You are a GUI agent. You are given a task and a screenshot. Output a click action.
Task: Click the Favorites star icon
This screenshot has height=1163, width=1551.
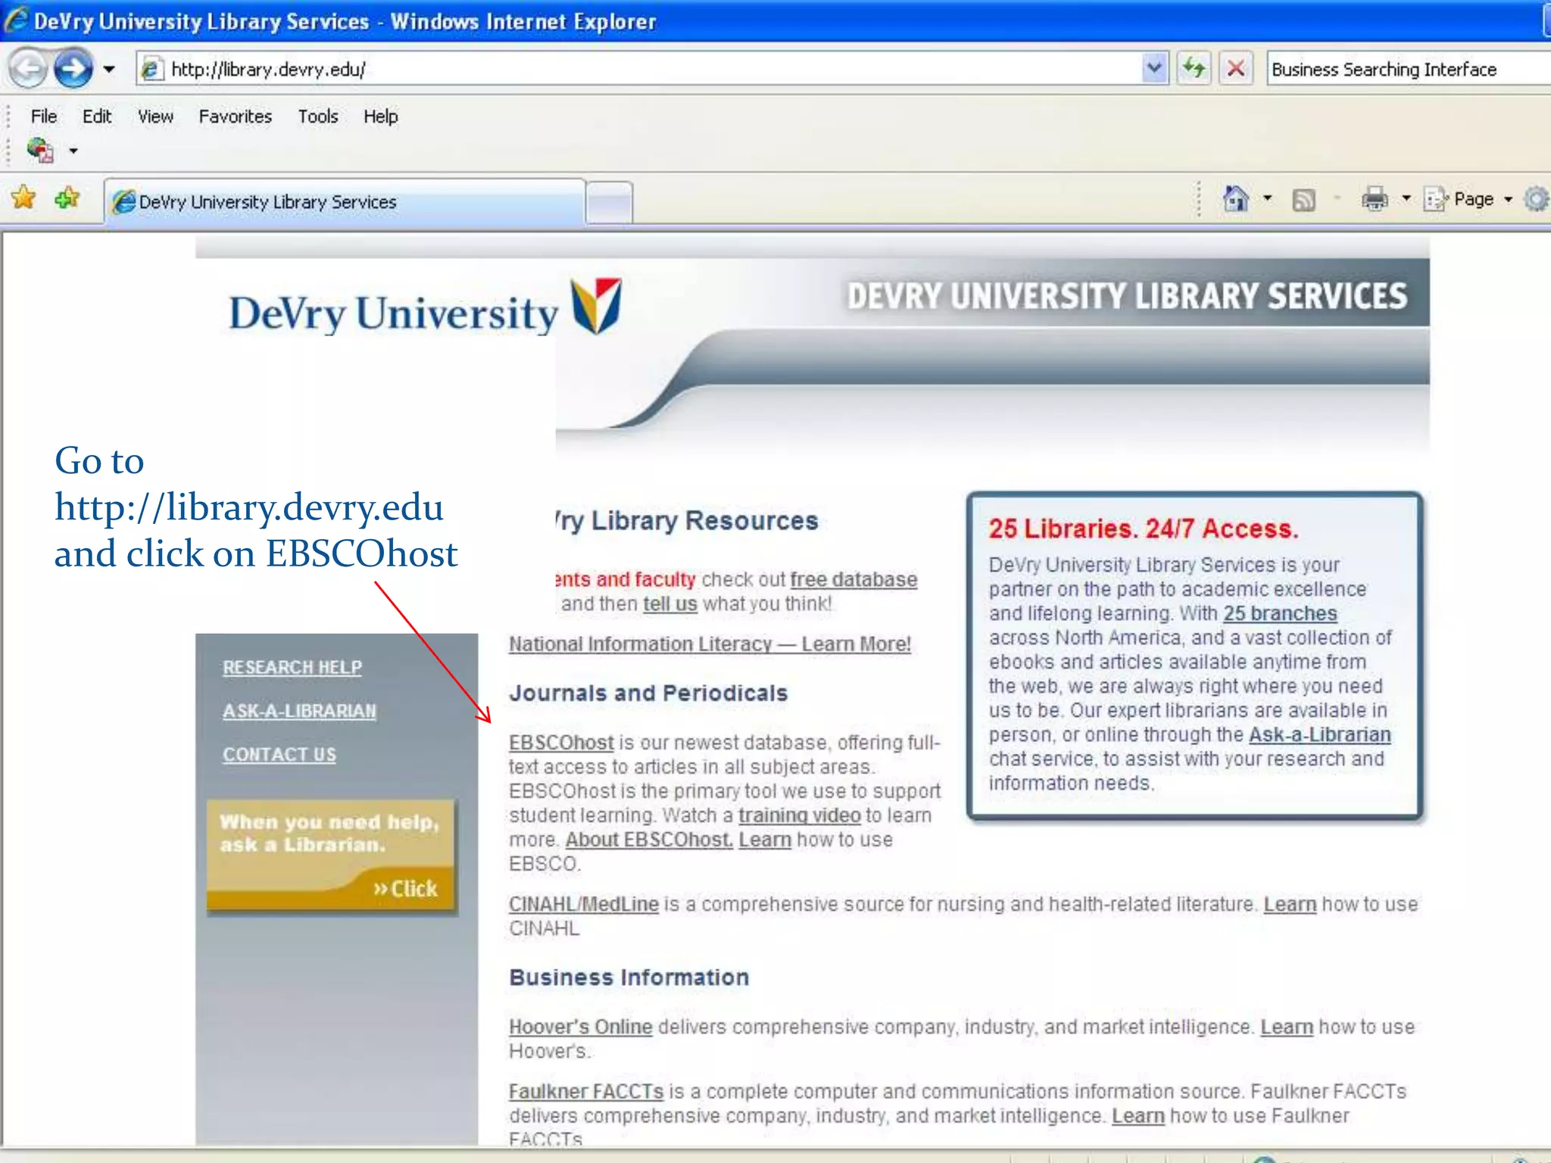coord(23,198)
